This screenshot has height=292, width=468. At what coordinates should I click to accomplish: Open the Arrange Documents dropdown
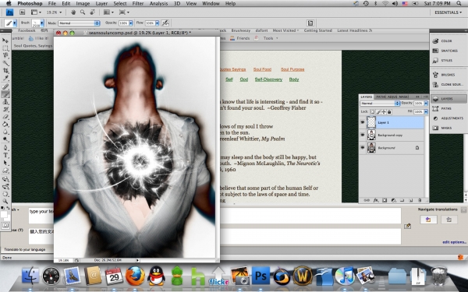pos(108,12)
